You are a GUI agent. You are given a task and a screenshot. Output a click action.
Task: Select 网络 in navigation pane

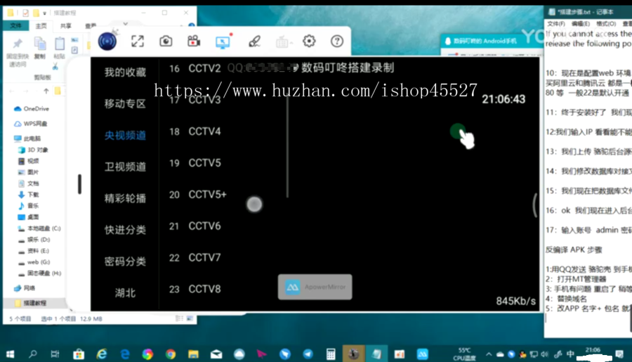(25, 288)
